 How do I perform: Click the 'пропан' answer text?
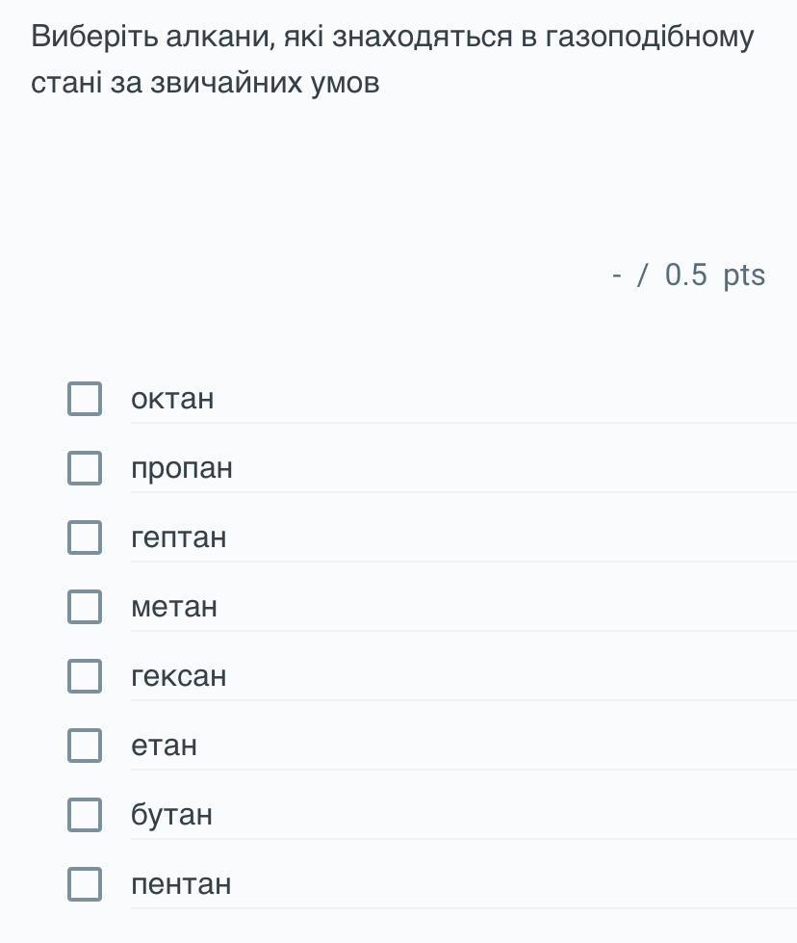[x=182, y=469]
